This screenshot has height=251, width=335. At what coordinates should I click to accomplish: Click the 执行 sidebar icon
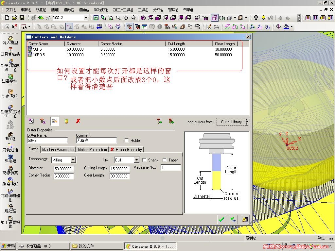pos(10,136)
